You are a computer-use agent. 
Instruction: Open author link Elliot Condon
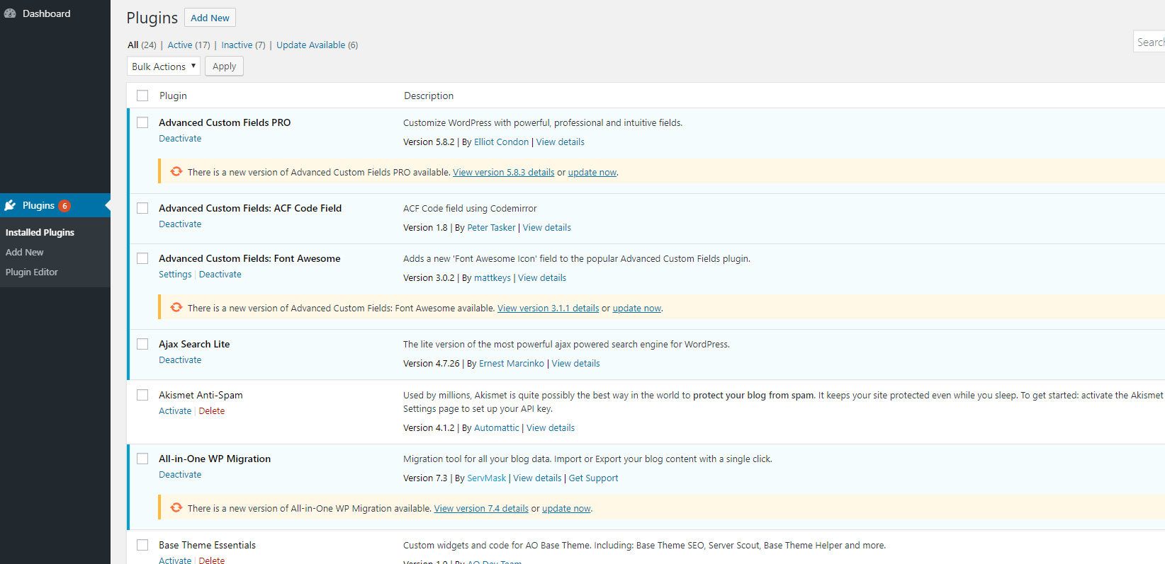point(501,142)
